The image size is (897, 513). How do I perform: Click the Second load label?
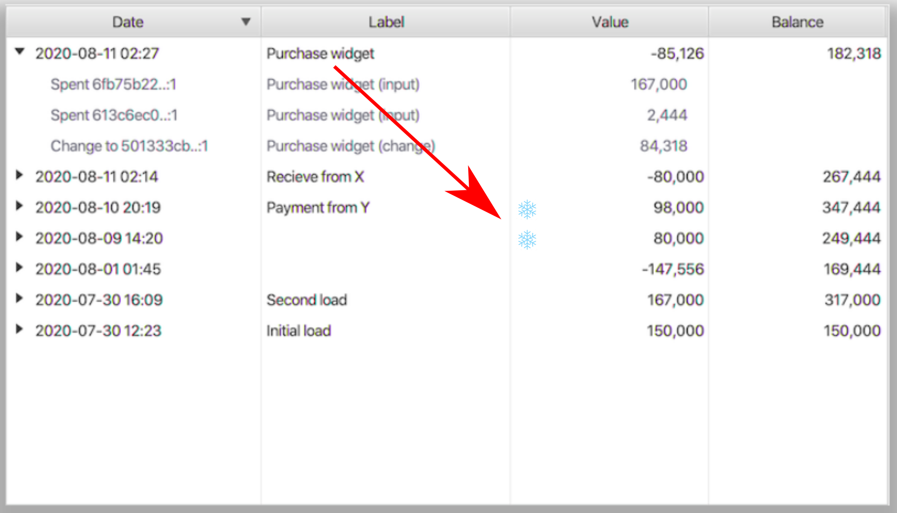(x=307, y=300)
